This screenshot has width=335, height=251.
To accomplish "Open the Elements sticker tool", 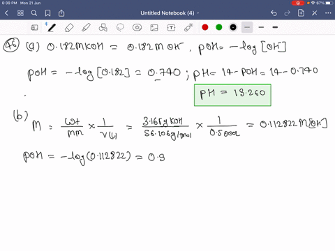I will [x=137, y=28].
